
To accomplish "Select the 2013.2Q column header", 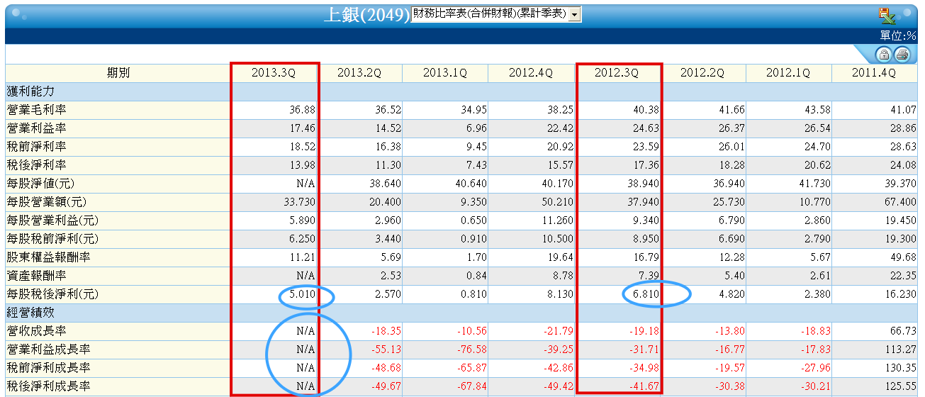I will (x=359, y=73).
